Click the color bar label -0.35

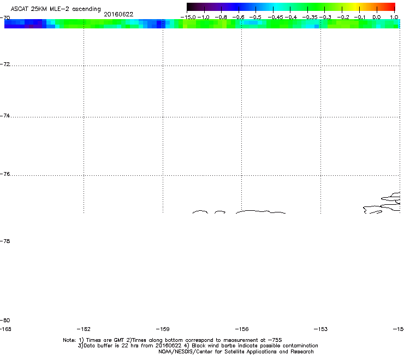click(310, 17)
